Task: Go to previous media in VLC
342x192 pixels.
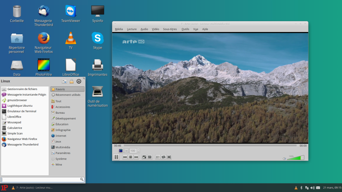Action: tap(125, 157)
